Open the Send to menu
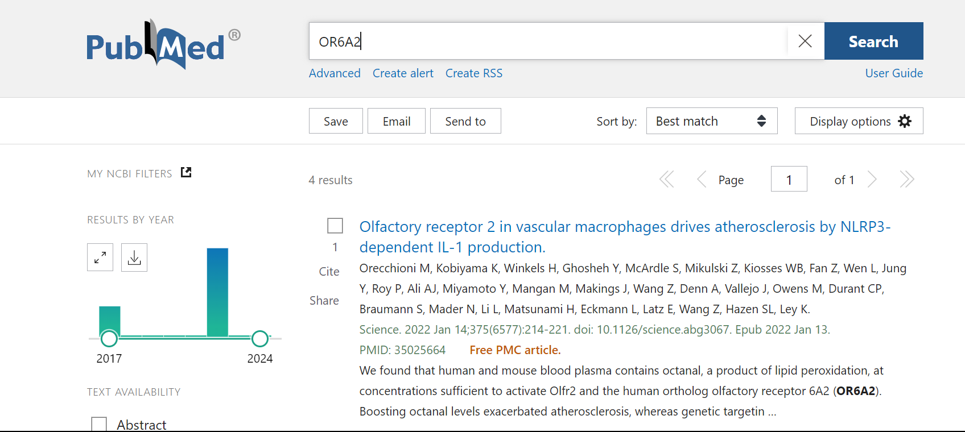965x432 pixels. click(x=465, y=121)
